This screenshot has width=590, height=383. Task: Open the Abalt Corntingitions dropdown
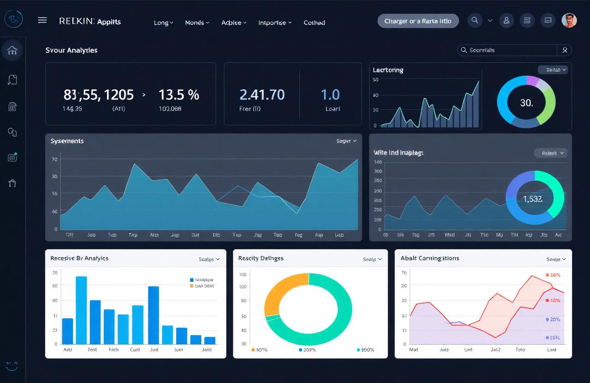(556, 259)
